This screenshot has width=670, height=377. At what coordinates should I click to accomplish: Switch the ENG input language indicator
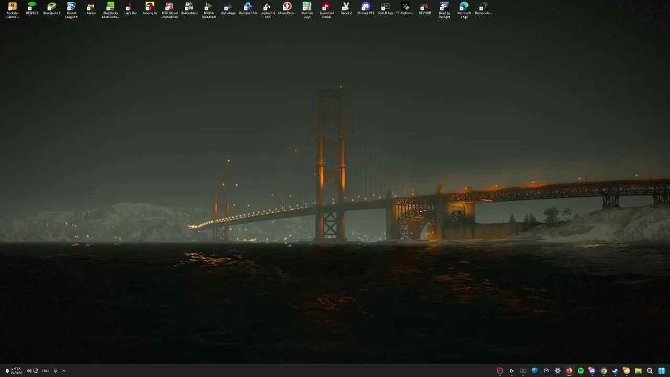tap(46, 371)
